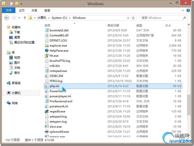Select the regedit.exe icon
194x146 pixels.
click(x=47, y=111)
